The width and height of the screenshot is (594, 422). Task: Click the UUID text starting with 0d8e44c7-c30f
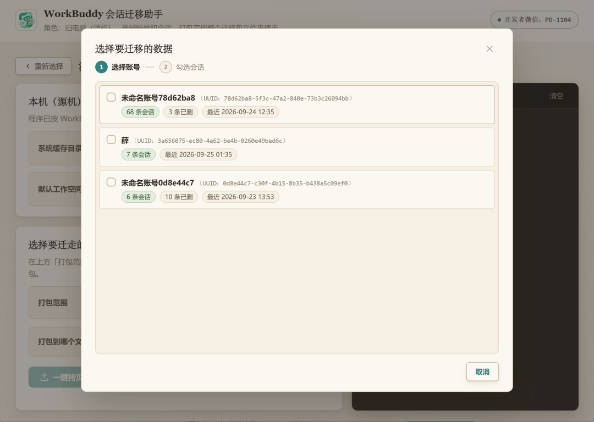pos(276,183)
